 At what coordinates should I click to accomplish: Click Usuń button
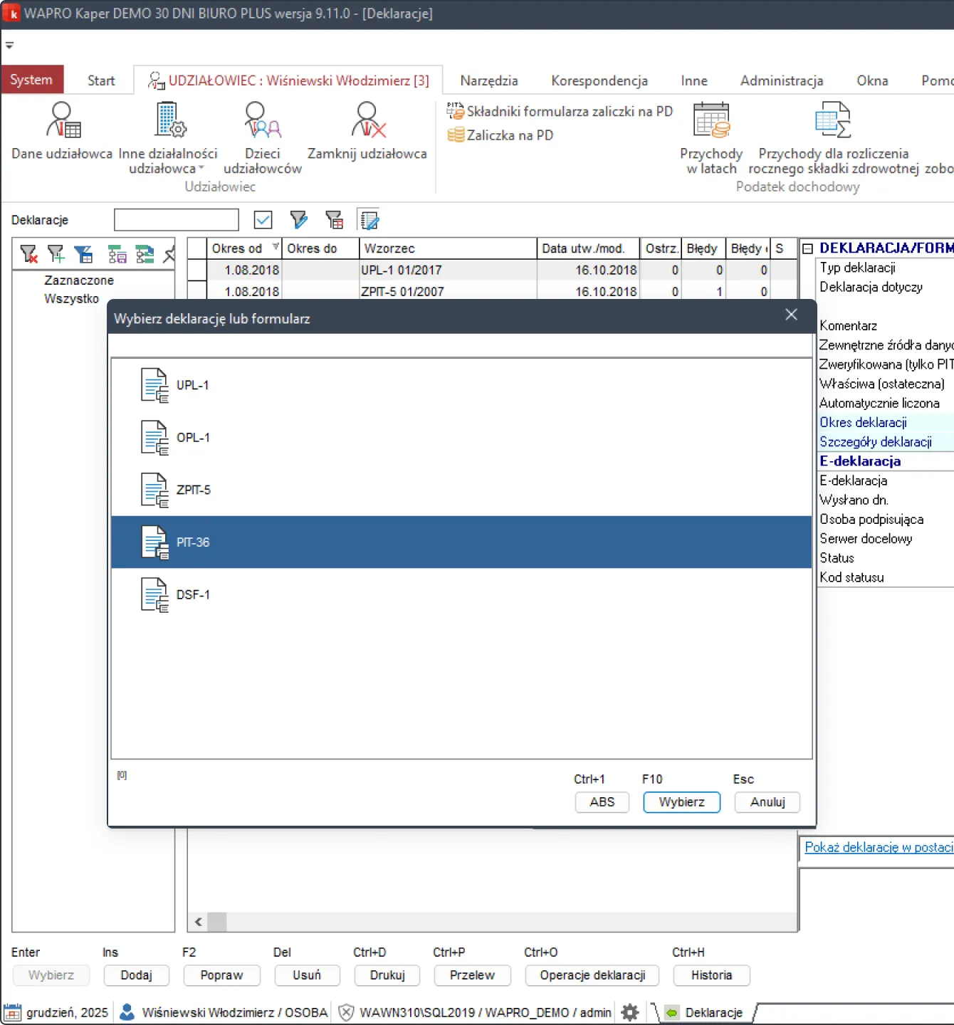[307, 975]
